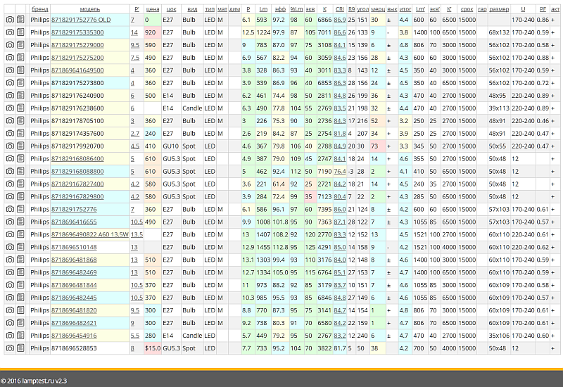This screenshot has width=563, height=387.
Task: Sort table by the 'бренд' column header
Action: point(39,9)
